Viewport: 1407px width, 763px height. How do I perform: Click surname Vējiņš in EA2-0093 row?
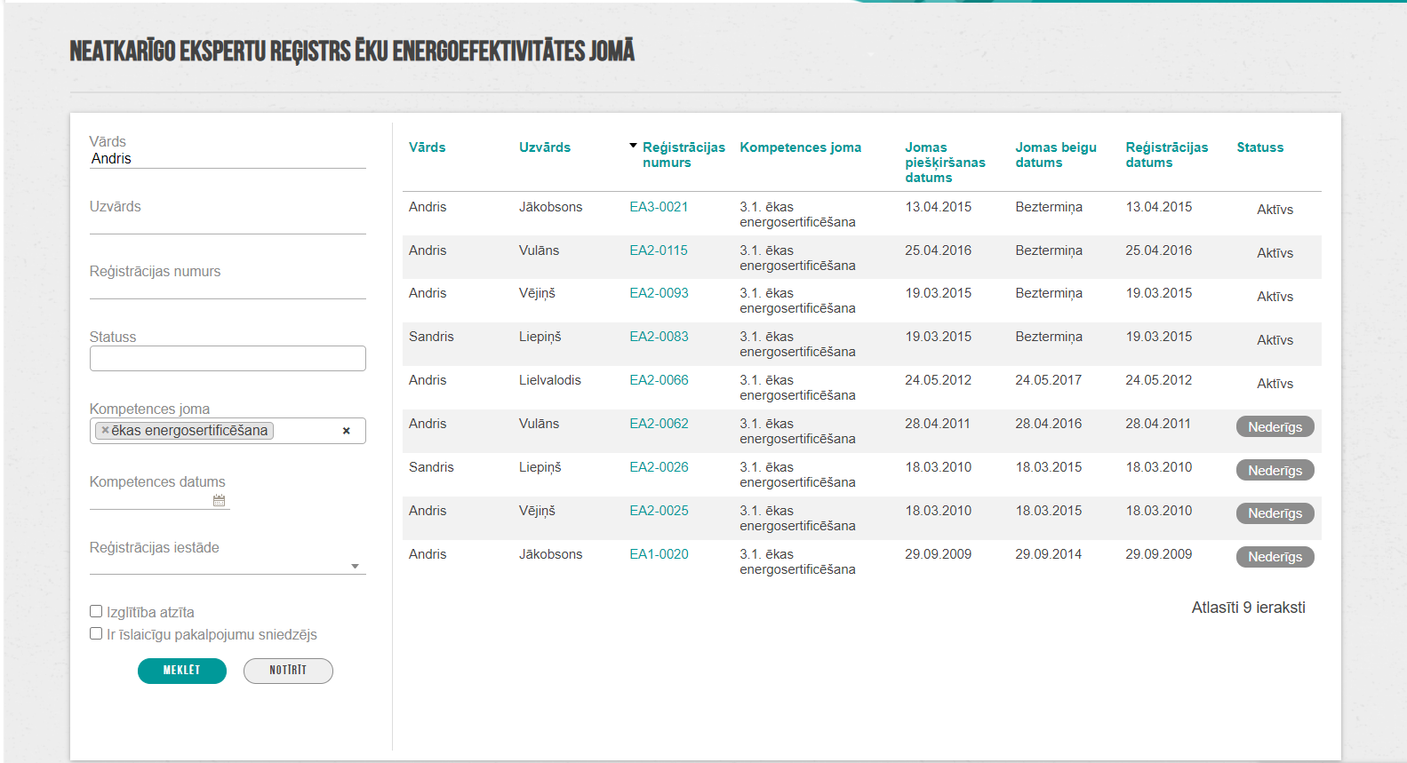pos(537,293)
